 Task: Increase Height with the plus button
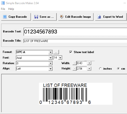pos(89,69)
